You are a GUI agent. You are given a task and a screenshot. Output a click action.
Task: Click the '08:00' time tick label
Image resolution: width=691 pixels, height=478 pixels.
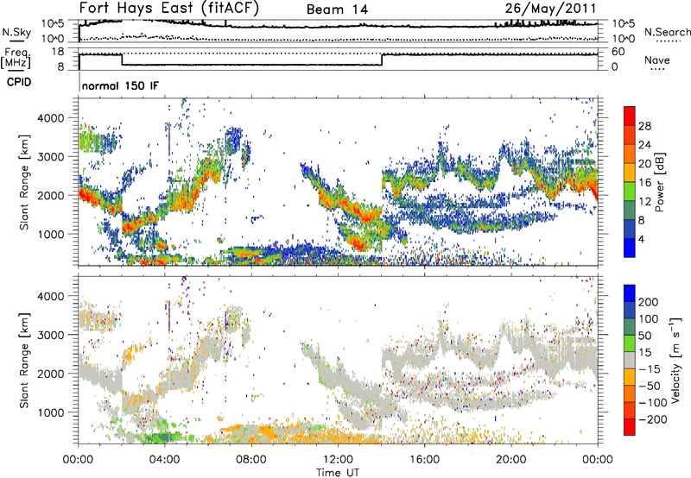click(251, 460)
